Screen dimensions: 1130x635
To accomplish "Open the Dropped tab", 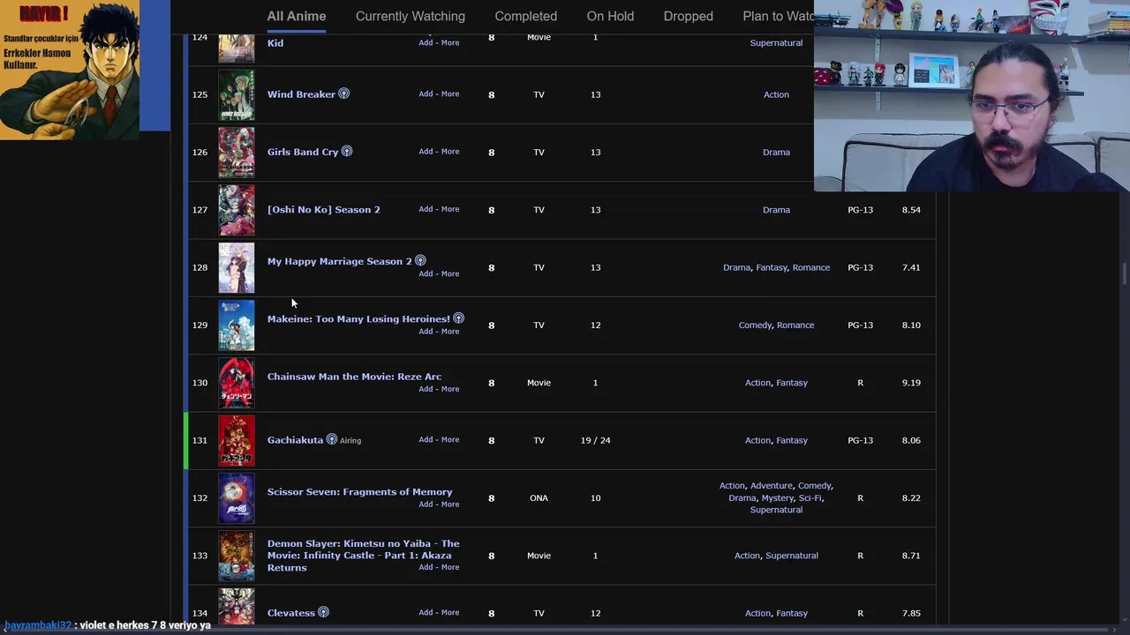I will pyautogui.click(x=689, y=16).
